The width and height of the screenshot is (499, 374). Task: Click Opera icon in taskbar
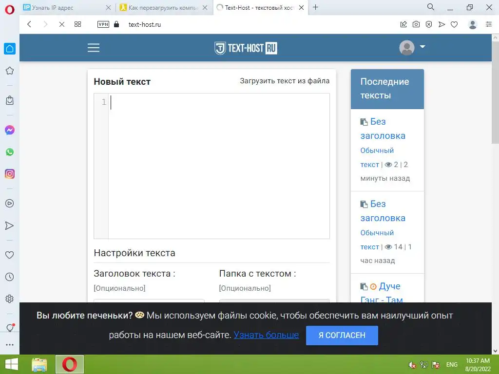[x=70, y=364]
